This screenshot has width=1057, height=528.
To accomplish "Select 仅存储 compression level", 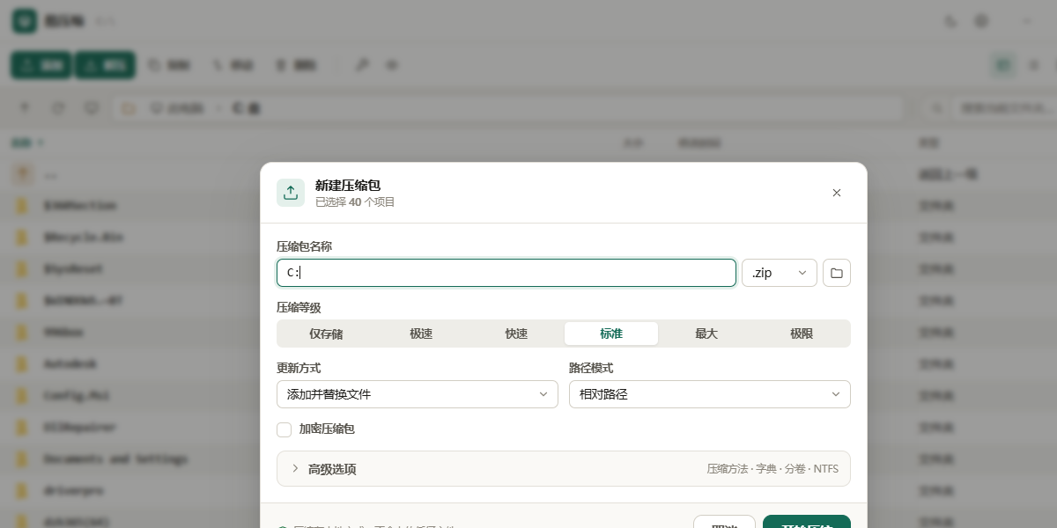I will (326, 334).
